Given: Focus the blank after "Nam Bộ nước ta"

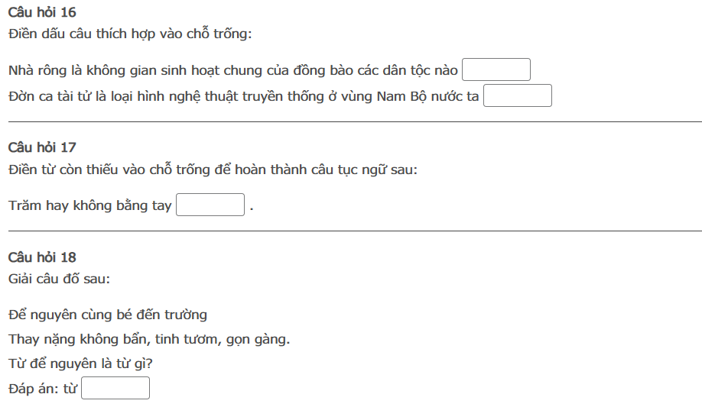Looking at the screenshot, I should tap(517, 96).
